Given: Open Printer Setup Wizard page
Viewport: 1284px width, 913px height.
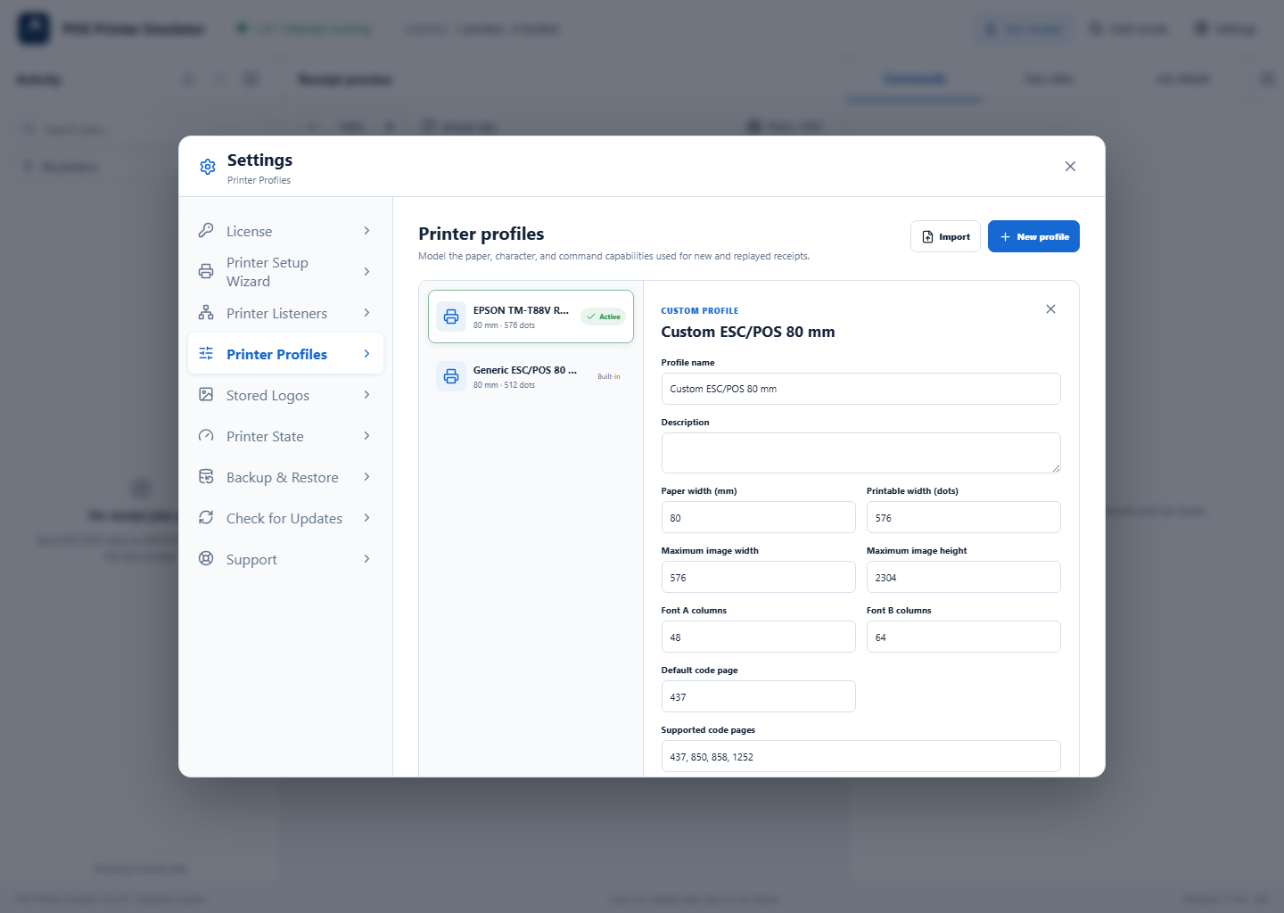Looking at the screenshot, I should (285, 272).
